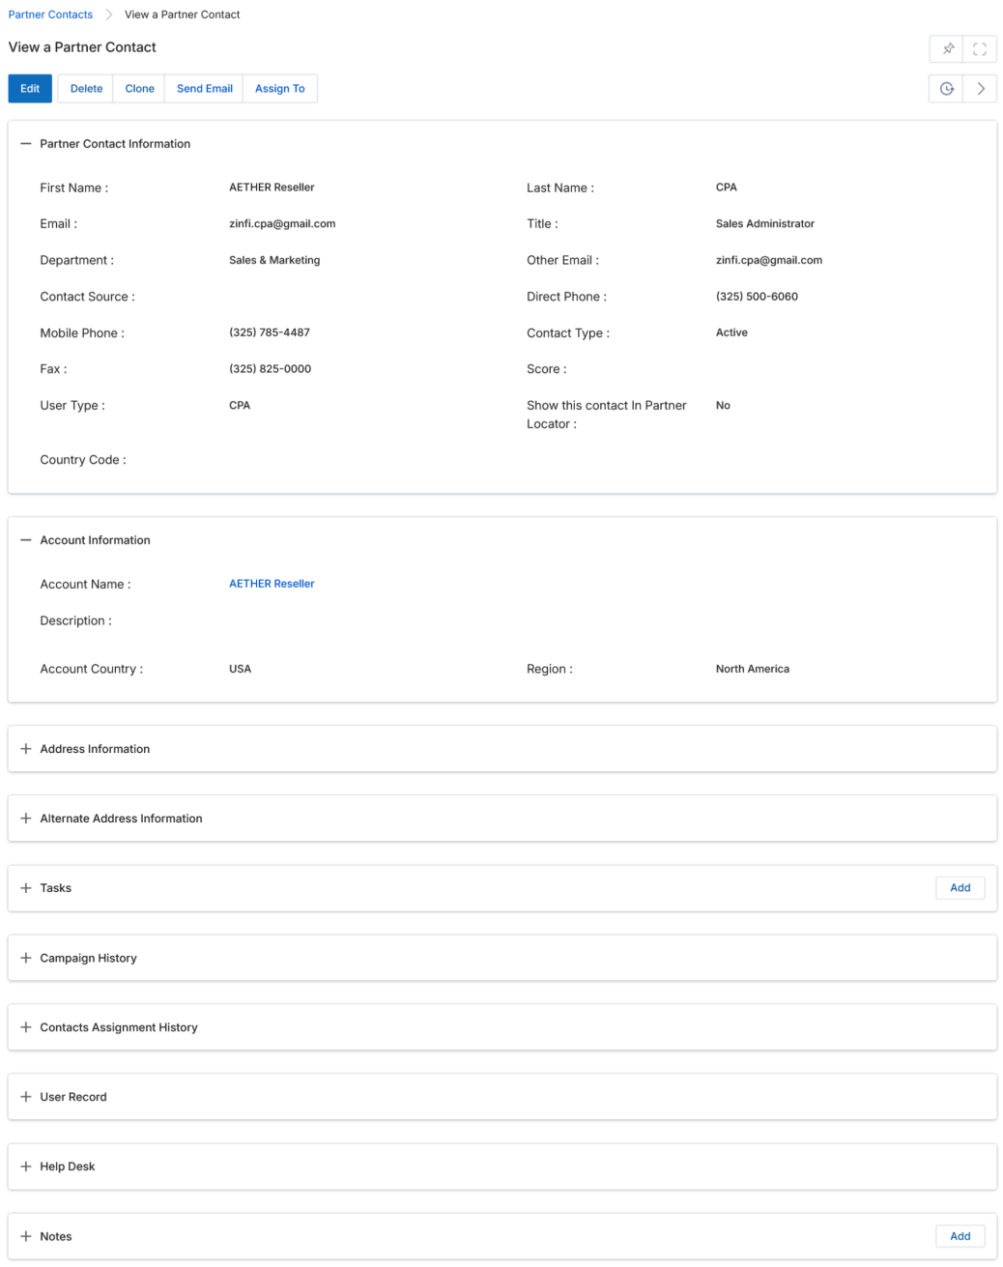1003x1267 pixels.
Task: Click the Edit button
Action: (x=30, y=89)
